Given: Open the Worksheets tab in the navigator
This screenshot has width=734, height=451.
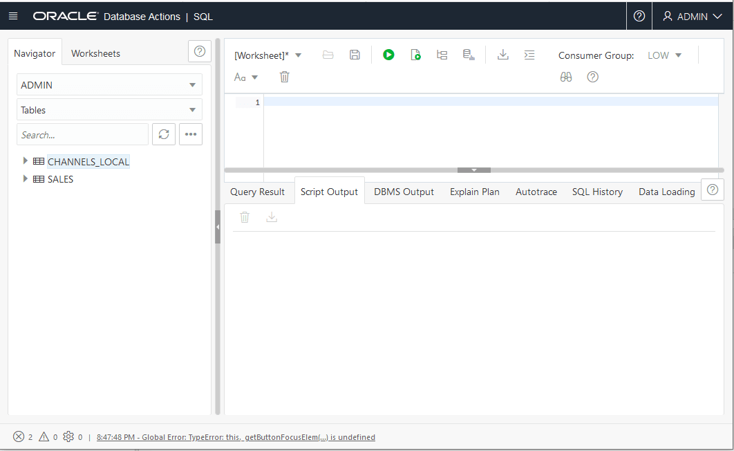Looking at the screenshot, I should 95,53.
